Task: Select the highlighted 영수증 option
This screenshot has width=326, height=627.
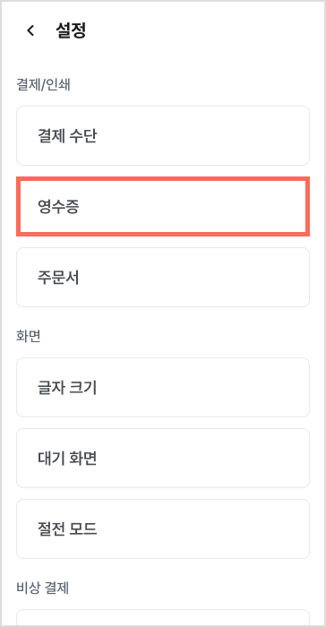Action: 163,206
